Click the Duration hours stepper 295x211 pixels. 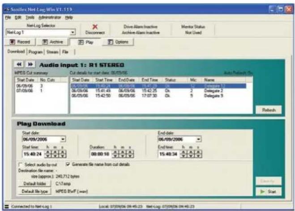click(x=115, y=154)
